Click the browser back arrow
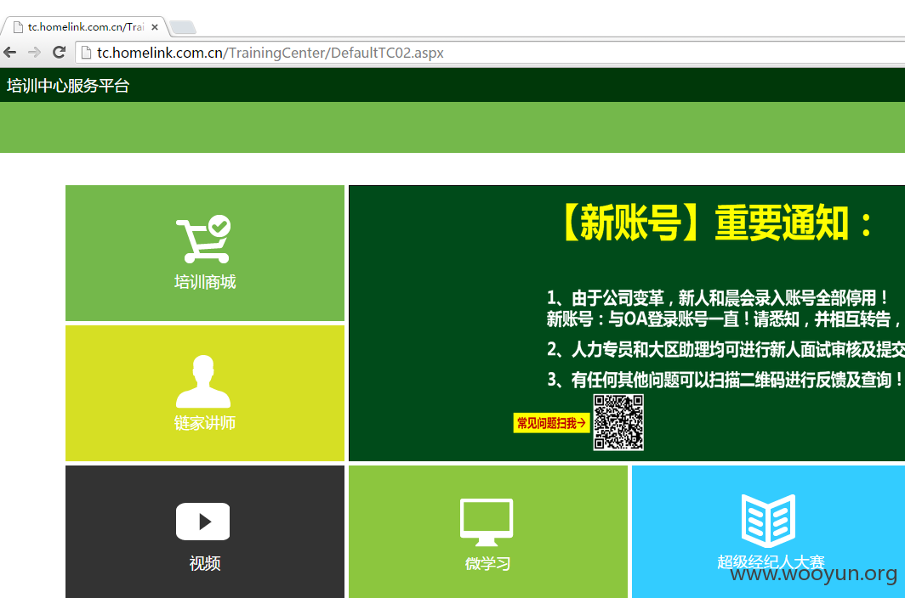The height and width of the screenshot is (598, 905). pyautogui.click(x=10, y=53)
